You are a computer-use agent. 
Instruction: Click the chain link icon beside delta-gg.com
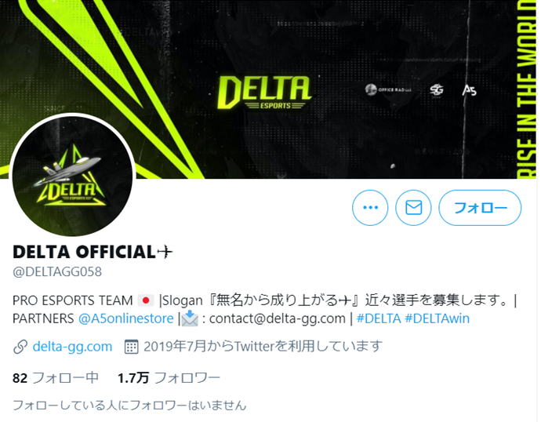click(x=20, y=347)
